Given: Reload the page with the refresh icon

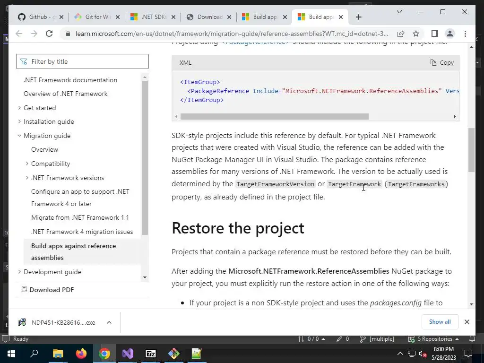Looking at the screenshot, I should pos(49,34).
